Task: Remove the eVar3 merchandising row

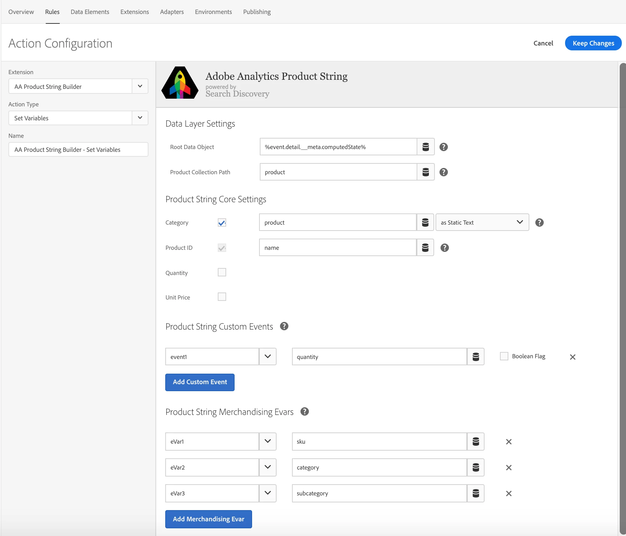Action: pyautogui.click(x=509, y=494)
